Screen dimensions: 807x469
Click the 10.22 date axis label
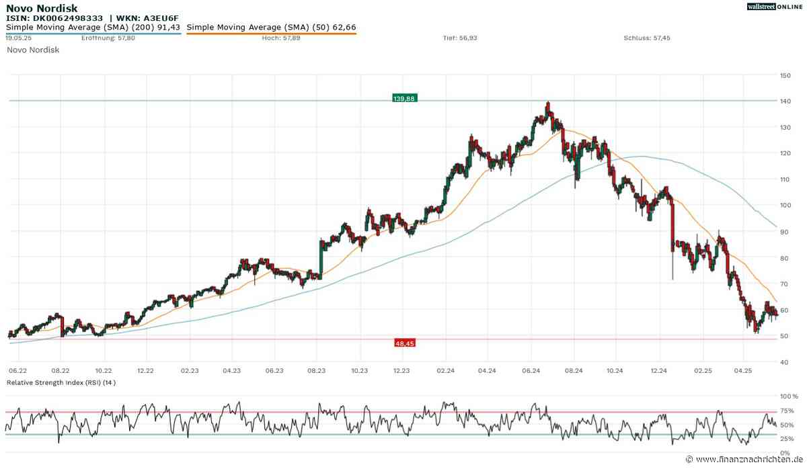103,370
